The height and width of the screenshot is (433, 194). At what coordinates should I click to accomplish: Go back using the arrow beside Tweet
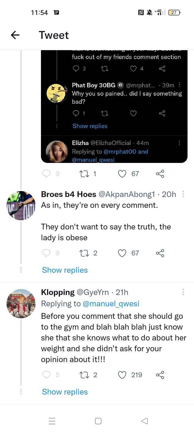(x=15, y=35)
